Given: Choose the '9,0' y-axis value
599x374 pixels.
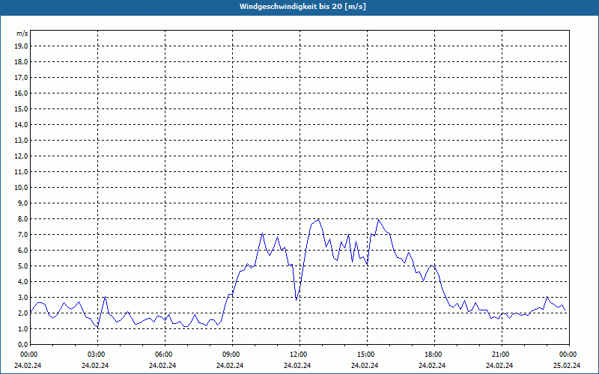Looking at the screenshot, I should point(22,203).
